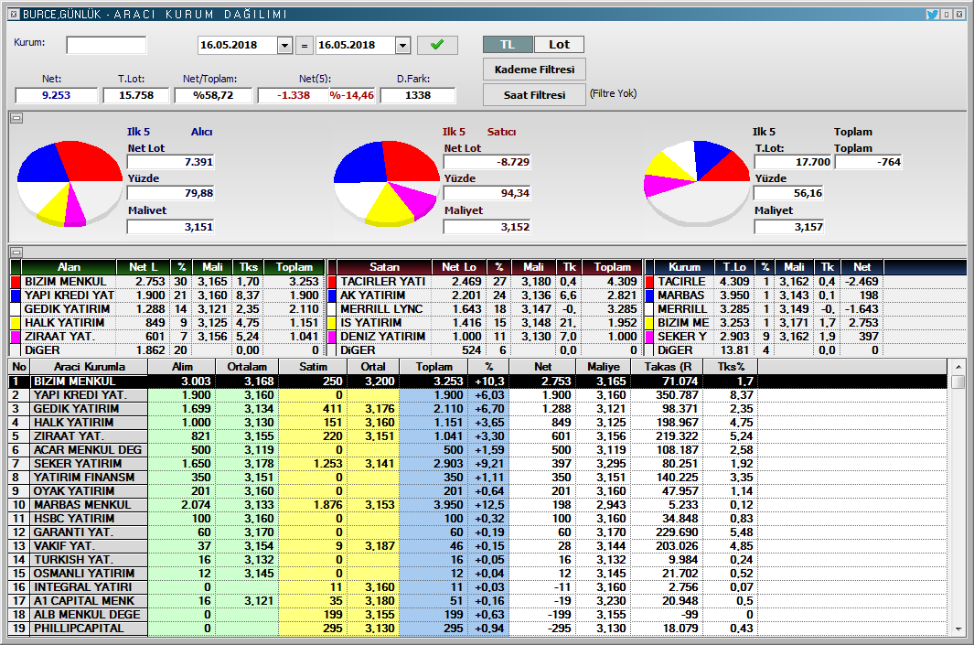Click blue swatch next to YAPI KREDI YAT
The height and width of the screenshot is (645, 974).
pos(16,296)
